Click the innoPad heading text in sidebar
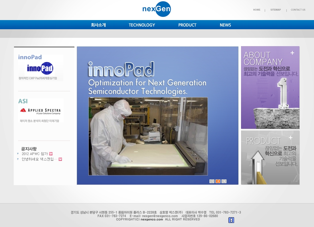The width and height of the screenshot is (314, 227). tap(30, 57)
